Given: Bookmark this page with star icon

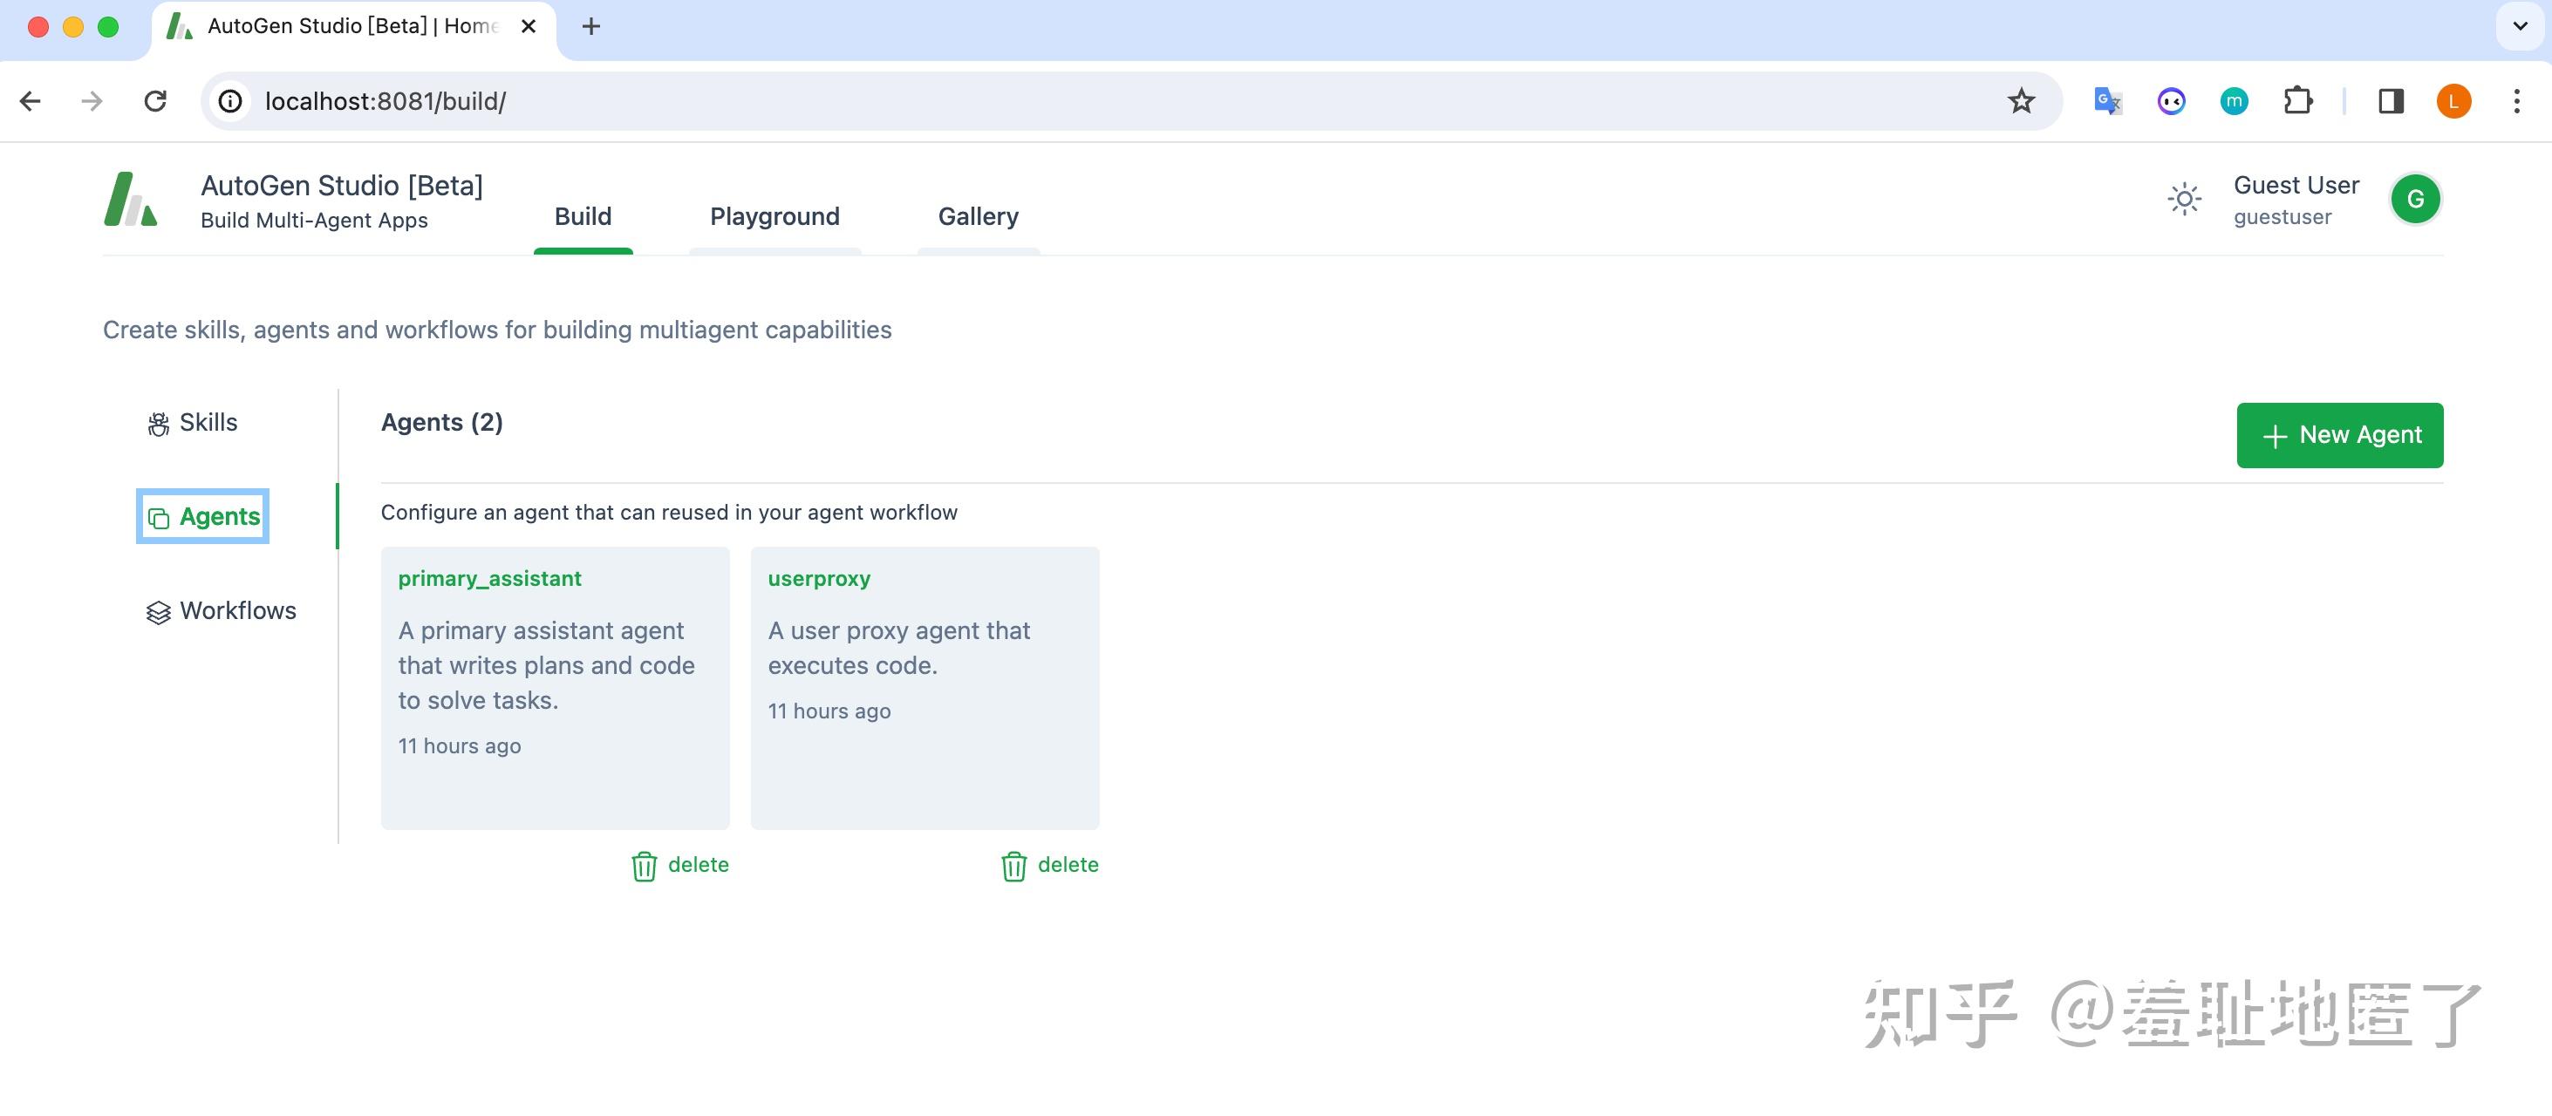Looking at the screenshot, I should [2021, 101].
